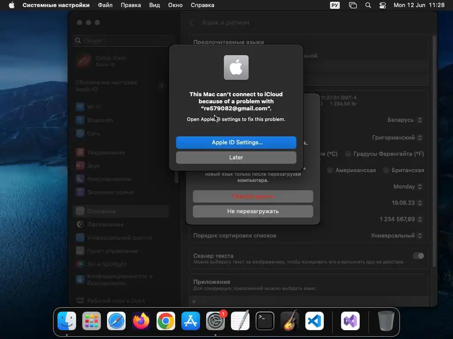This screenshot has width=453, height=339.
Task: Open Stage Manager menu bar icon
Action: (x=353, y=5)
